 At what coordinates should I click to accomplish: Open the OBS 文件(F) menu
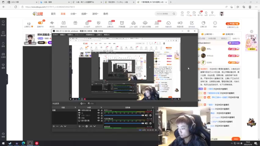55,35
